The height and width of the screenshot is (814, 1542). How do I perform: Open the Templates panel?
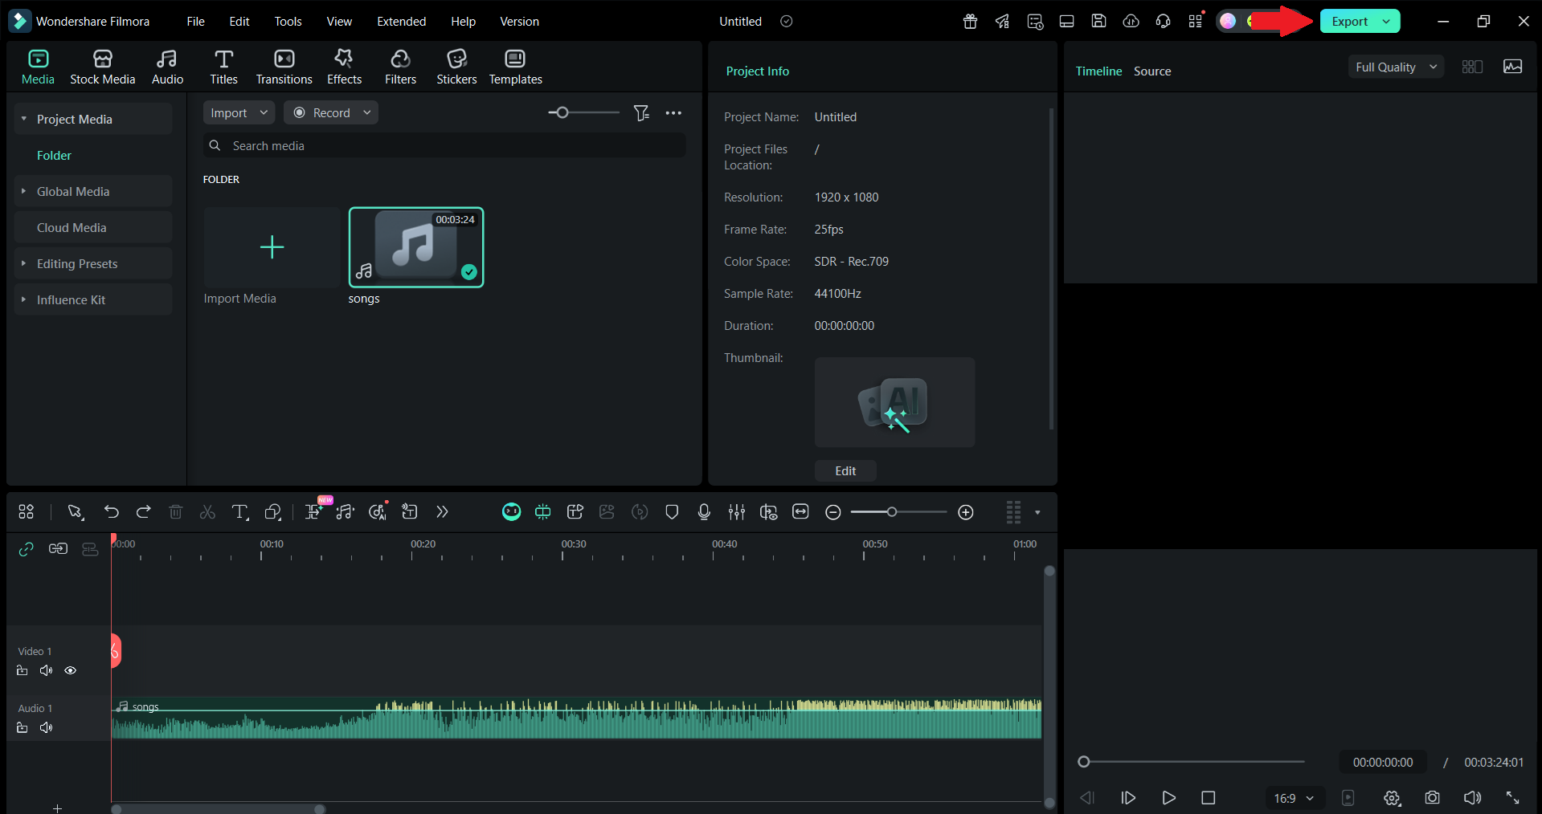515,67
